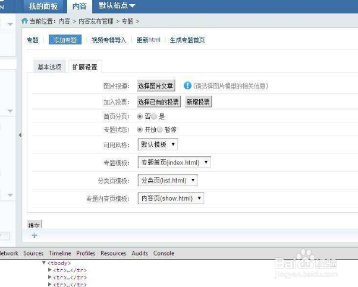Select 是 for 首页分页
358x287 pixels.
pos(154,116)
